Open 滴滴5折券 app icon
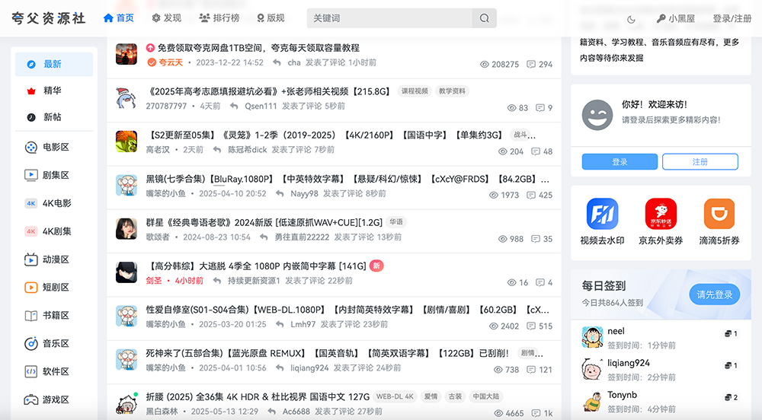Image resolution: width=762 pixels, height=420 pixels. pyautogui.click(x=719, y=213)
